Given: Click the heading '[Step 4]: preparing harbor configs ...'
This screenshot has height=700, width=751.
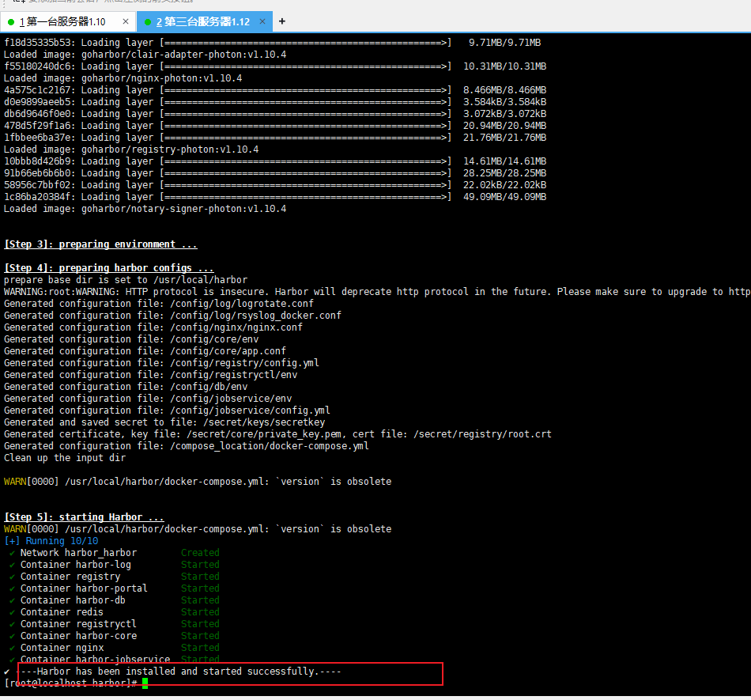Looking at the screenshot, I should [x=109, y=268].
